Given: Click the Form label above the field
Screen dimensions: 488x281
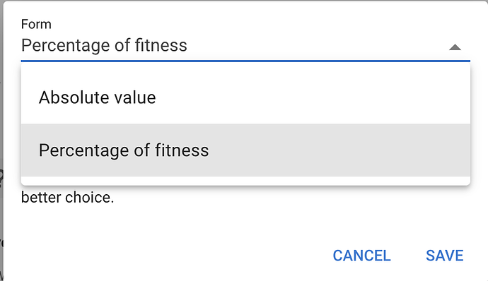Looking at the screenshot, I should [36, 24].
